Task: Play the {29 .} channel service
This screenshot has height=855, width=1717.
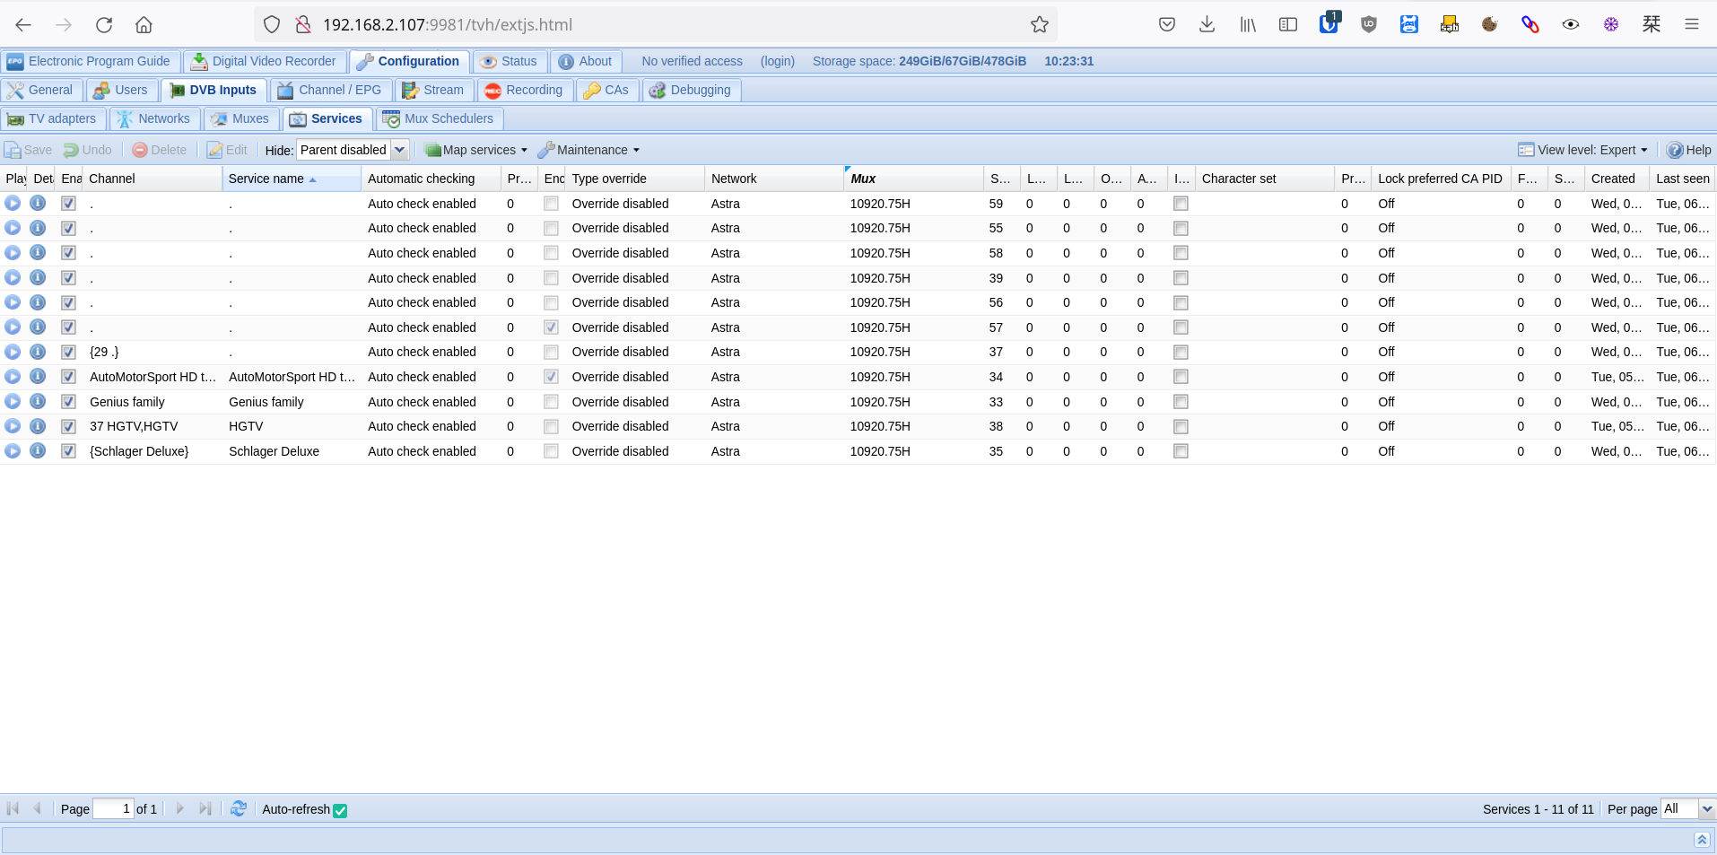Action: [x=13, y=352]
